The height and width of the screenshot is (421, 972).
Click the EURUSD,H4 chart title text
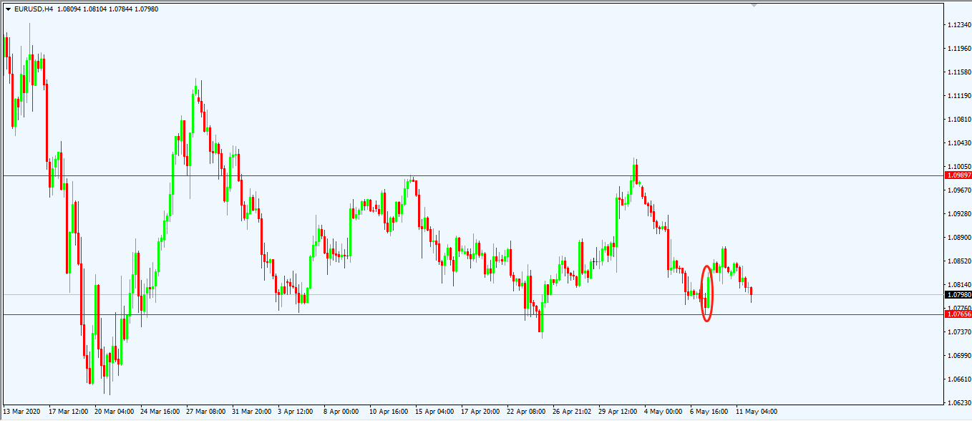click(33, 9)
